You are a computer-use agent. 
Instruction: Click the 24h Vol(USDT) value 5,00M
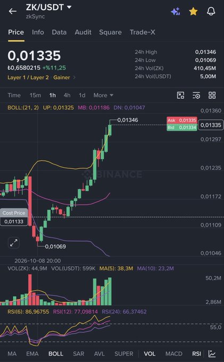[208, 76]
